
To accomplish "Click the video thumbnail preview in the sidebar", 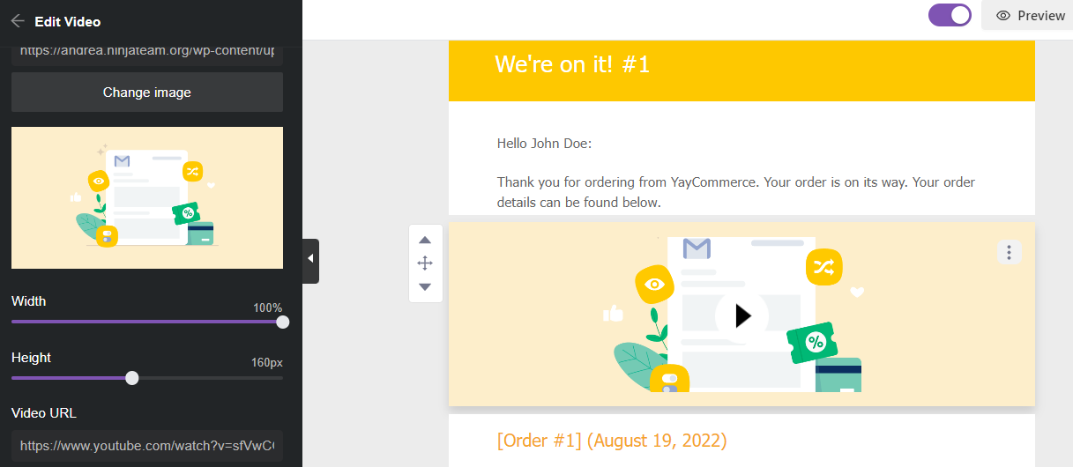I will 147,197.
